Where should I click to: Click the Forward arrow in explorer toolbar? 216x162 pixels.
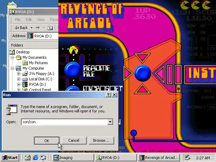38,28
